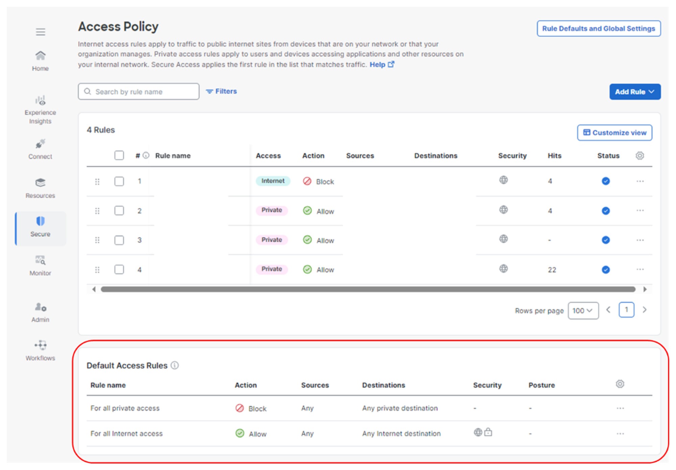Viewport: 676px width, 470px height.
Task: Open more options for rule 3
Action: (x=640, y=240)
